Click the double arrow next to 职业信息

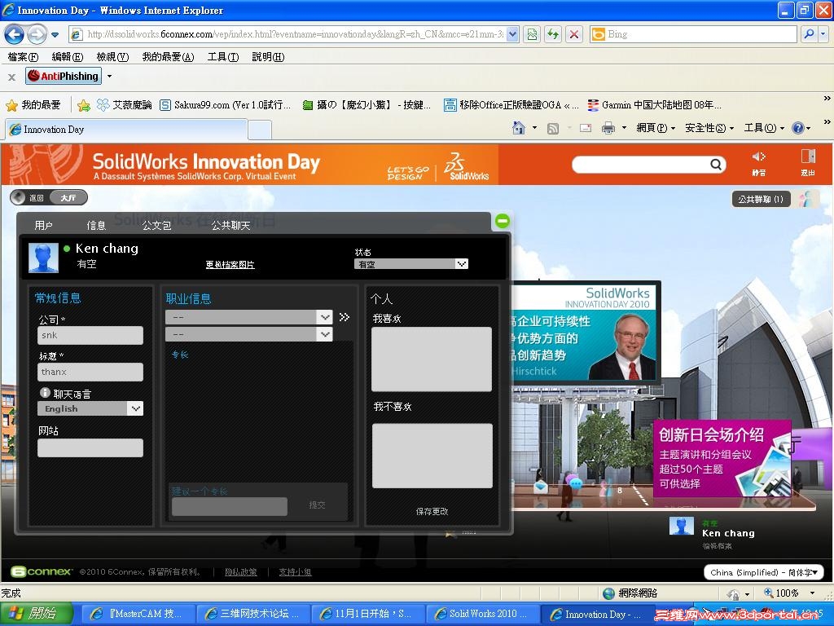click(x=345, y=317)
